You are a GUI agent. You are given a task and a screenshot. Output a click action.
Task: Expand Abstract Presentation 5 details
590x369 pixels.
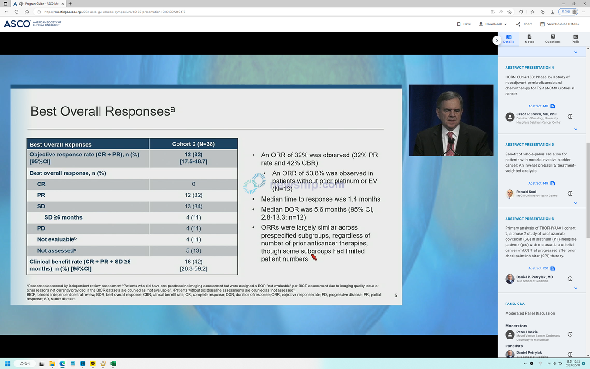[x=576, y=203]
